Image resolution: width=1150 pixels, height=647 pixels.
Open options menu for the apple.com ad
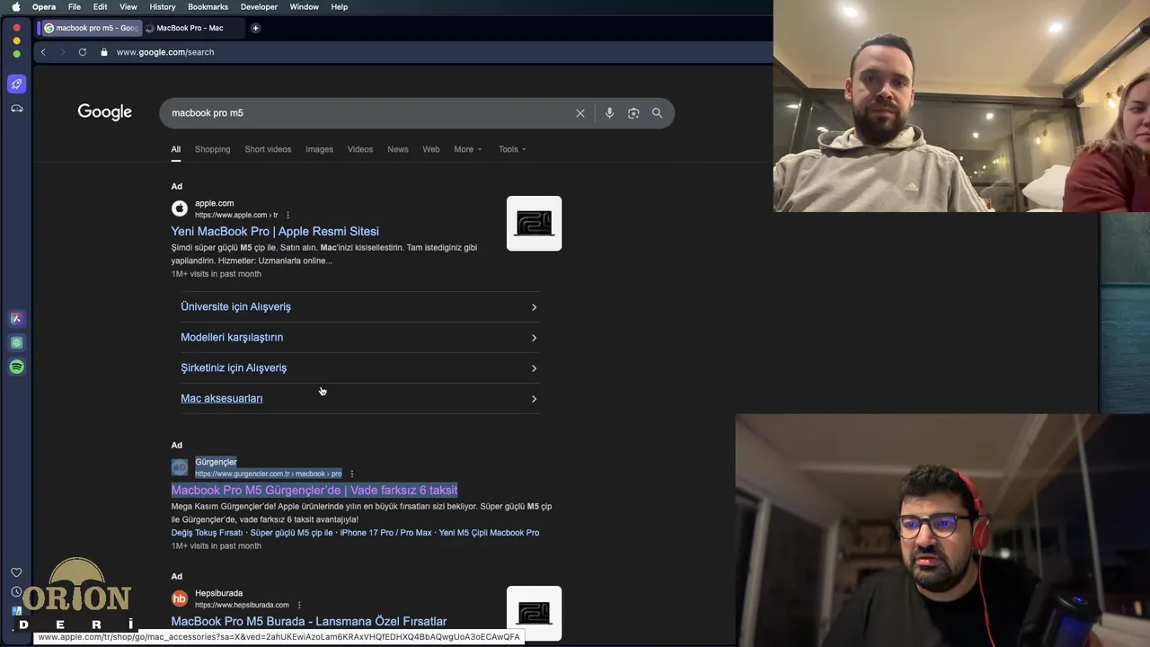(287, 216)
